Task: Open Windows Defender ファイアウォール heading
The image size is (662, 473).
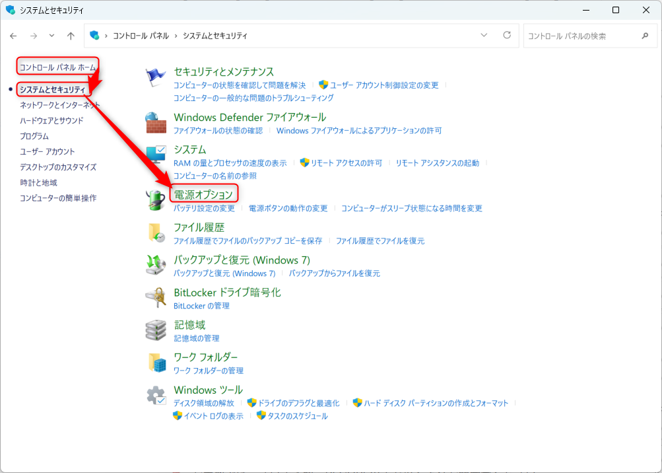Action: point(250,117)
